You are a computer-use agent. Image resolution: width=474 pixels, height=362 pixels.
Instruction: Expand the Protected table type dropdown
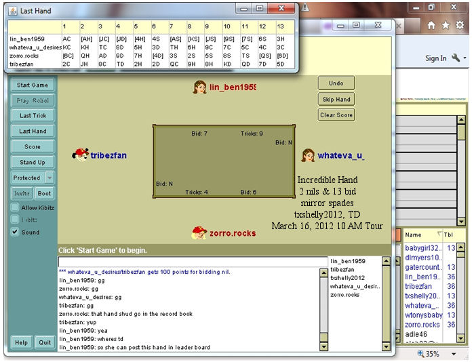[50, 178]
